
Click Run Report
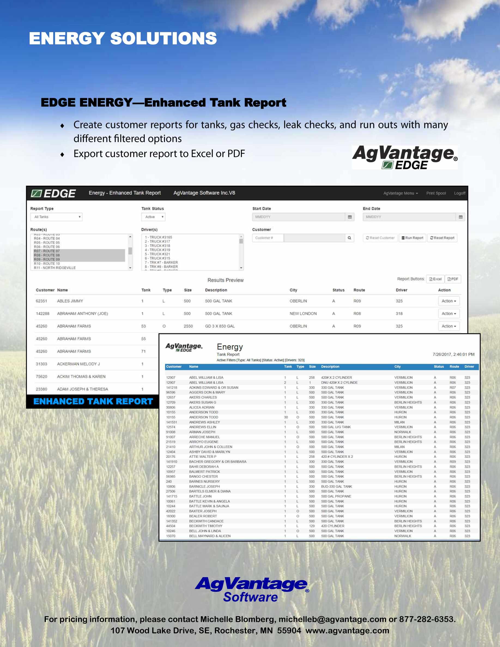(412, 238)
